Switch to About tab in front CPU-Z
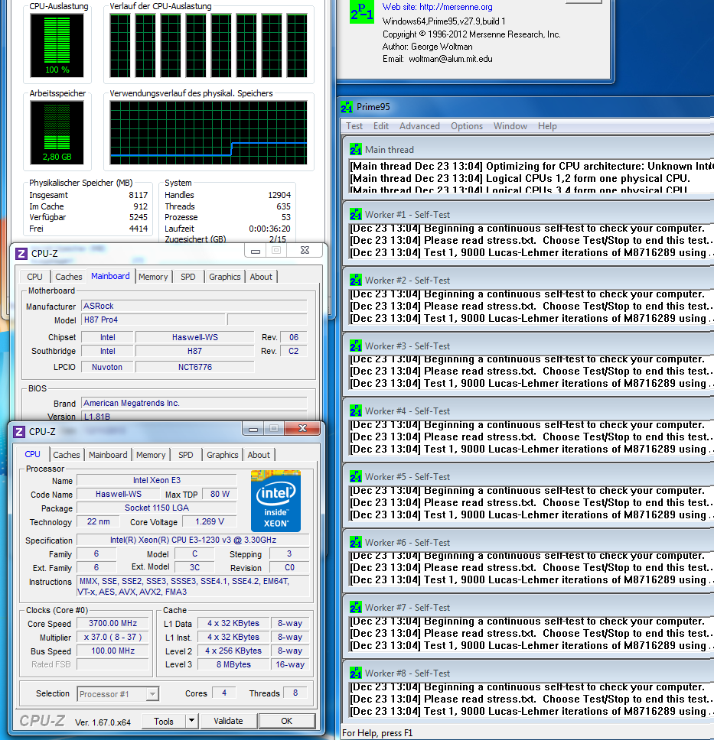The width and height of the screenshot is (714, 740). 259,455
